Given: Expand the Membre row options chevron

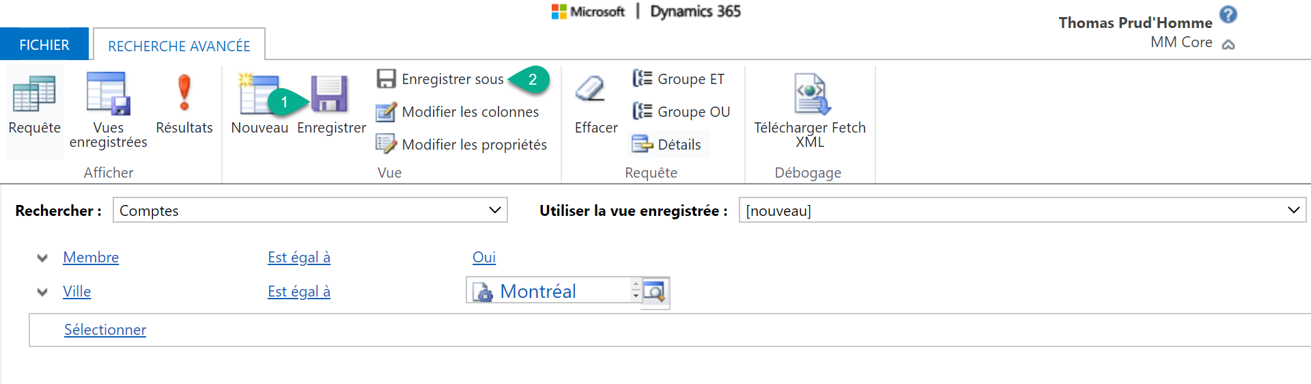Looking at the screenshot, I should tap(42, 258).
